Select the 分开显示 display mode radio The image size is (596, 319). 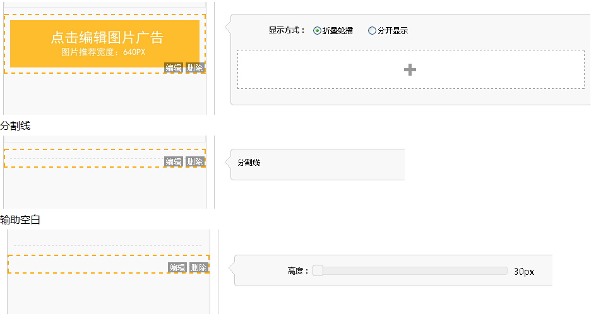pos(372,30)
